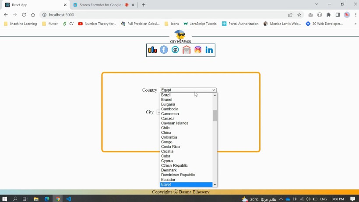Toggle Chrome side panel
The image size is (359, 202).
click(338, 14)
